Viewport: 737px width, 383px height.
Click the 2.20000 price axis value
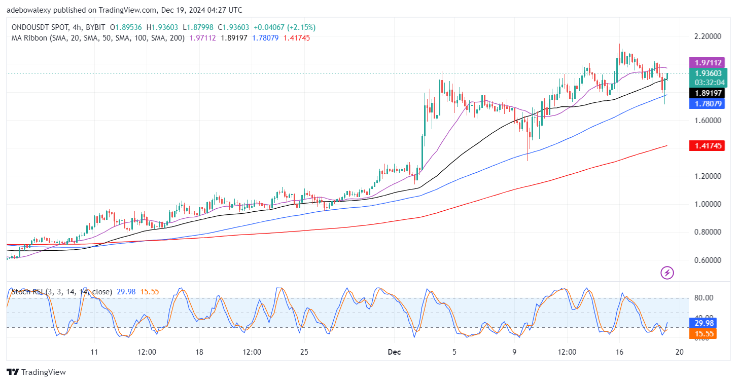pyautogui.click(x=708, y=36)
